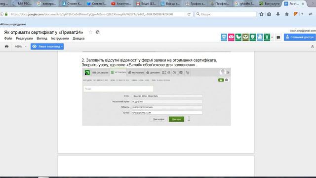The image size is (316, 178).
Task: Switch to the YouTube Аналітик browser tab
Action: tap(121, 3)
